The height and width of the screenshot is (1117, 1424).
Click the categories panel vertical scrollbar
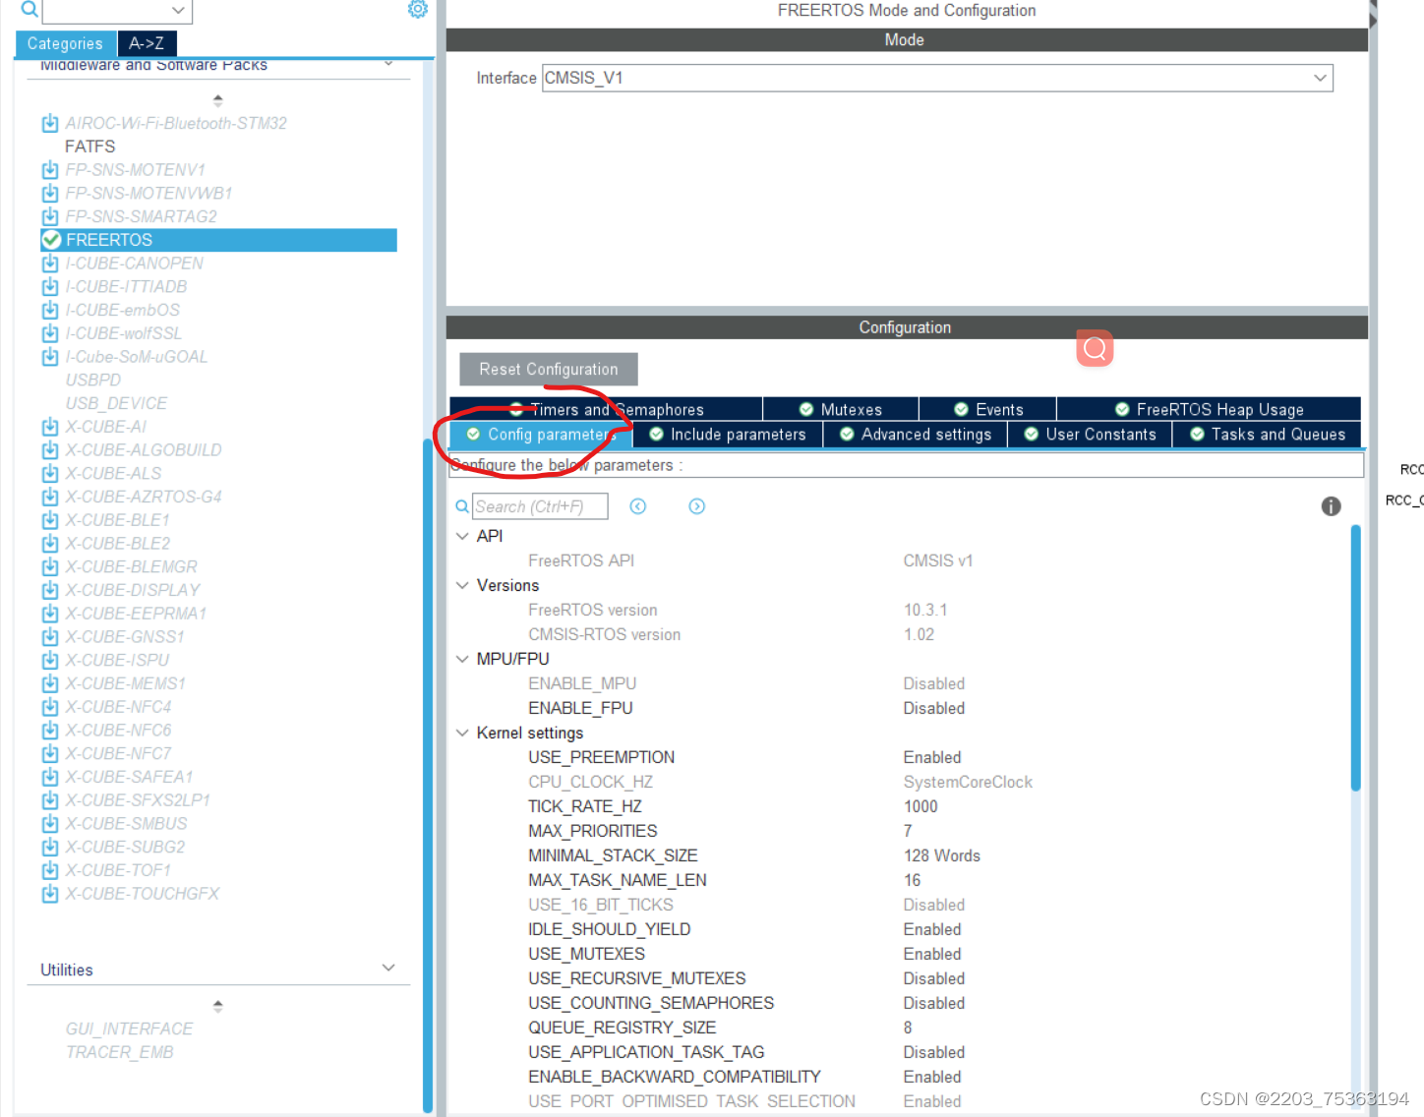click(x=428, y=775)
